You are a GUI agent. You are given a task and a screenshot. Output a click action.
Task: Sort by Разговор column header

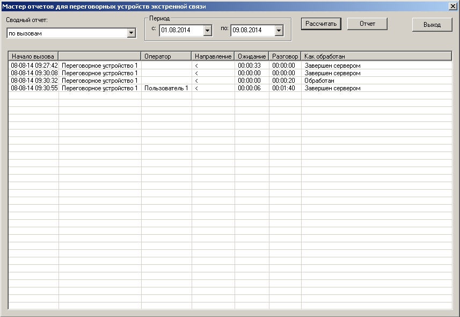click(x=285, y=56)
